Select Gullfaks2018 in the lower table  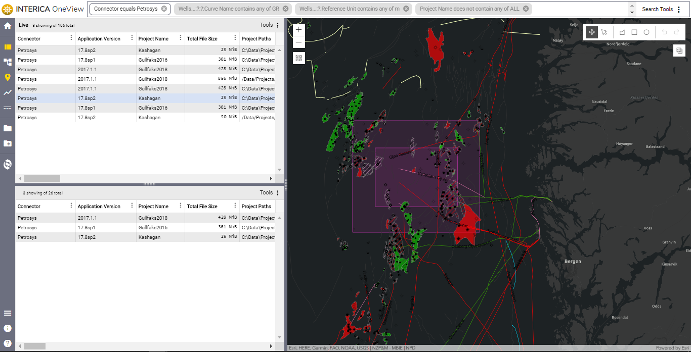[x=146, y=218]
